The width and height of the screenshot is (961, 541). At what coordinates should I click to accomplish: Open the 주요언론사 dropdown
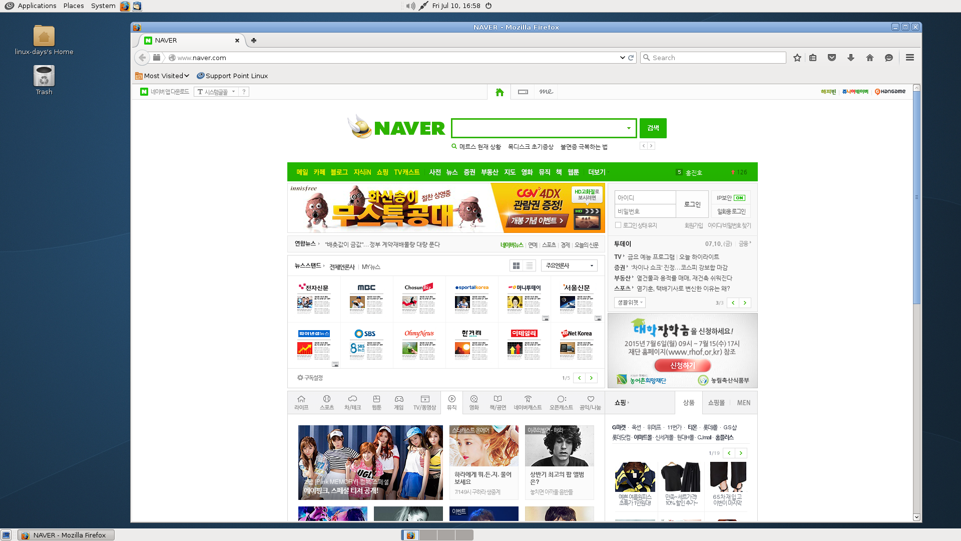(570, 265)
